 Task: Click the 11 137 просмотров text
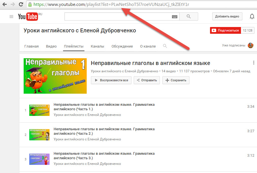194,71
